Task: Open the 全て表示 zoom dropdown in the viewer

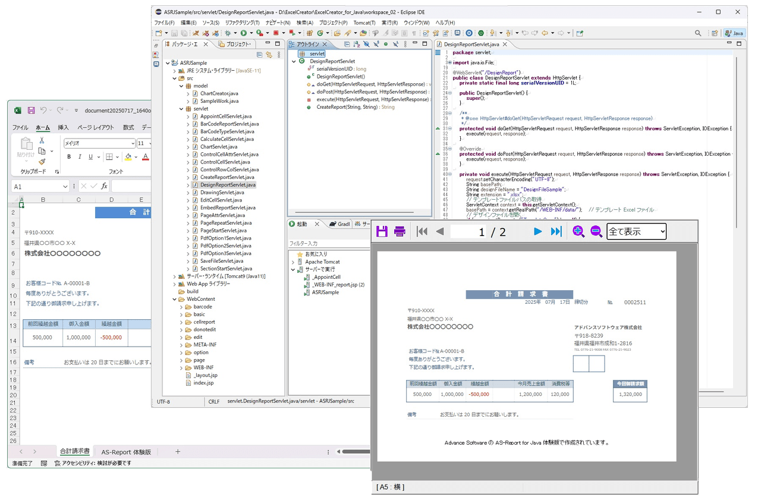Action: click(x=636, y=231)
